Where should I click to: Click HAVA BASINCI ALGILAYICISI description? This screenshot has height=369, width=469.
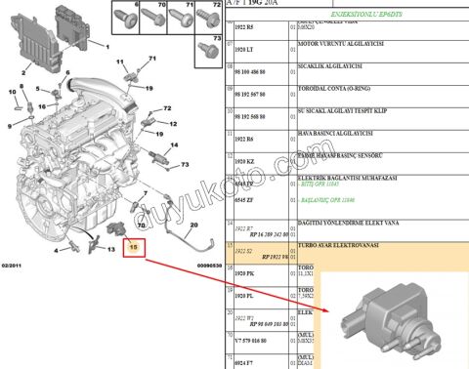[x=335, y=134]
